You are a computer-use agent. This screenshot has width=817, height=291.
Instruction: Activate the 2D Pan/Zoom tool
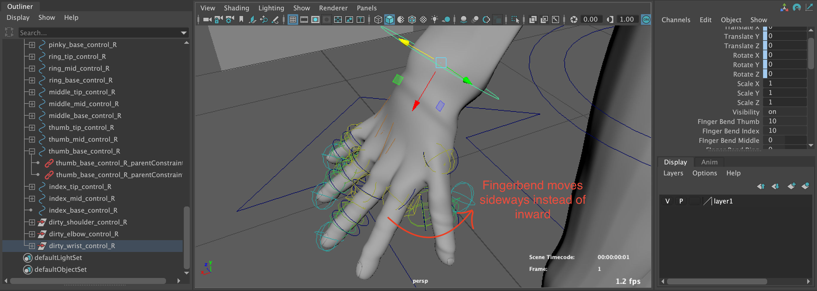264,20
